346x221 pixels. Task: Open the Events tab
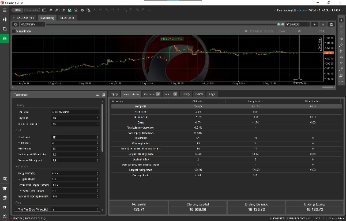199,94
